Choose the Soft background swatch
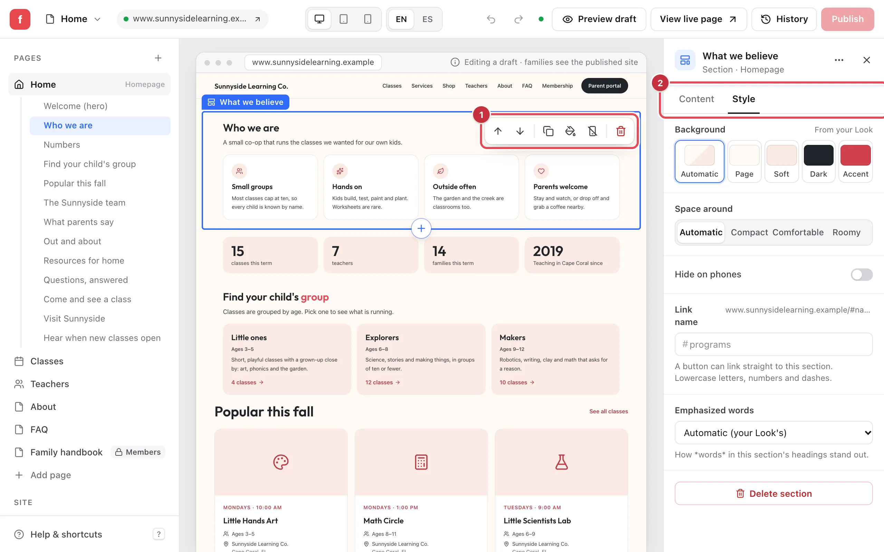This screenshot has height=552, width=884. (x=781, y=161)
